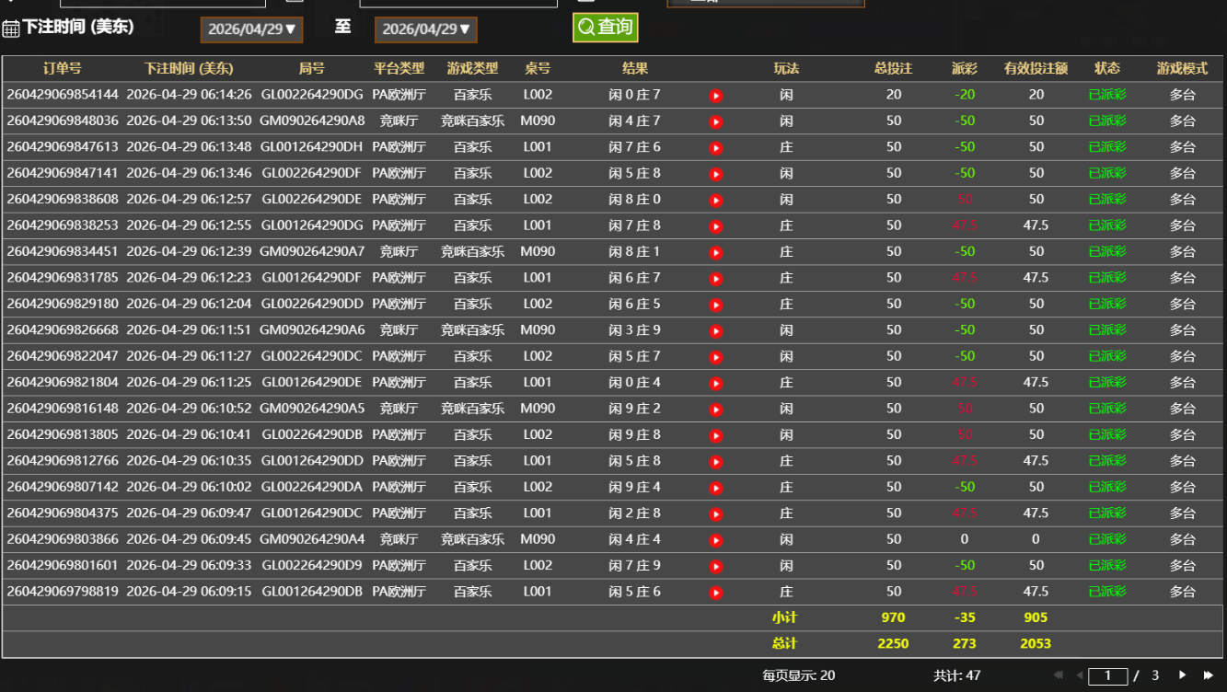
Task: Click subtotal bet amount 970
Action: tap(893, 618)
